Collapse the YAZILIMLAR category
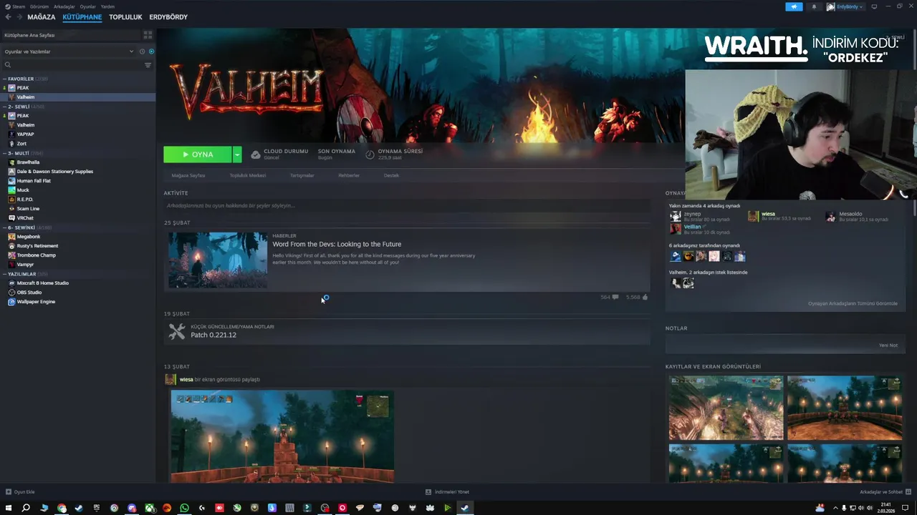The width and height of the screenshot is (917, 515). click(x=4, y=274)
